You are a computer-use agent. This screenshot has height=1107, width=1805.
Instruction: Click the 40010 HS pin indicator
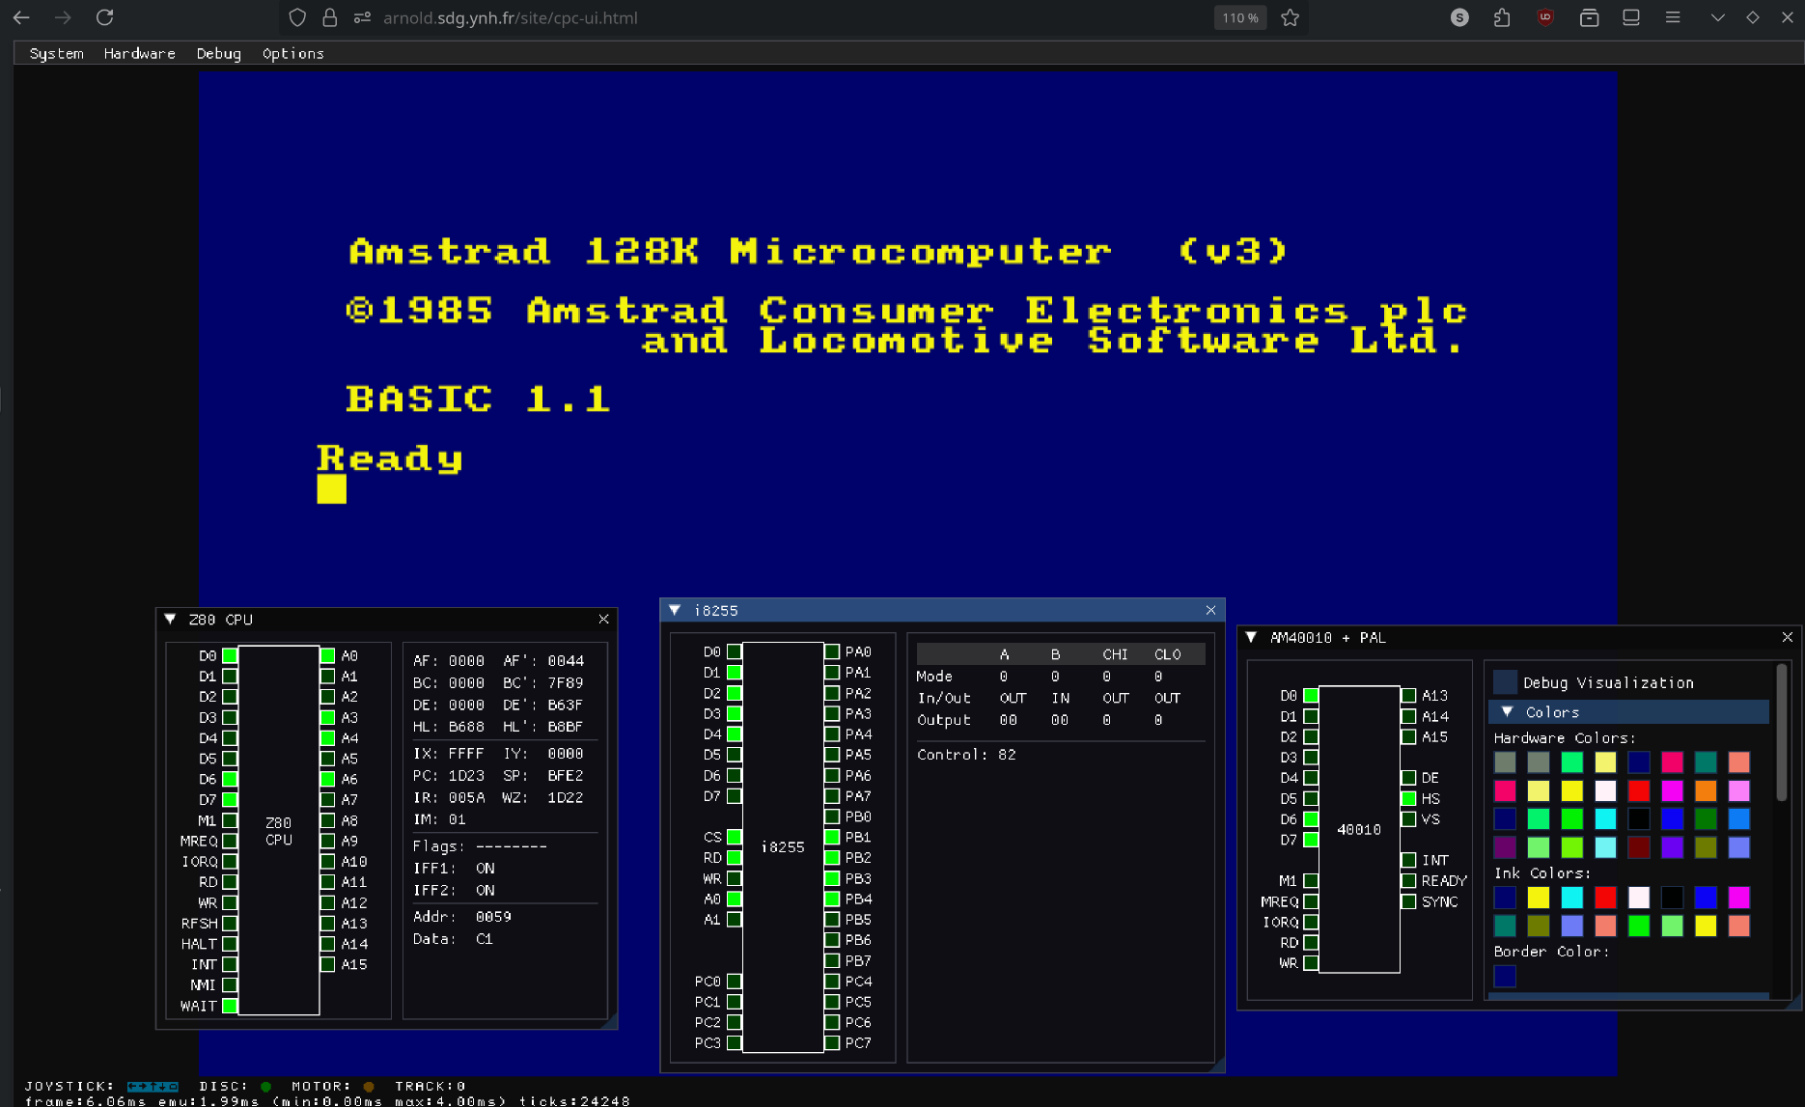(1409, 798)
